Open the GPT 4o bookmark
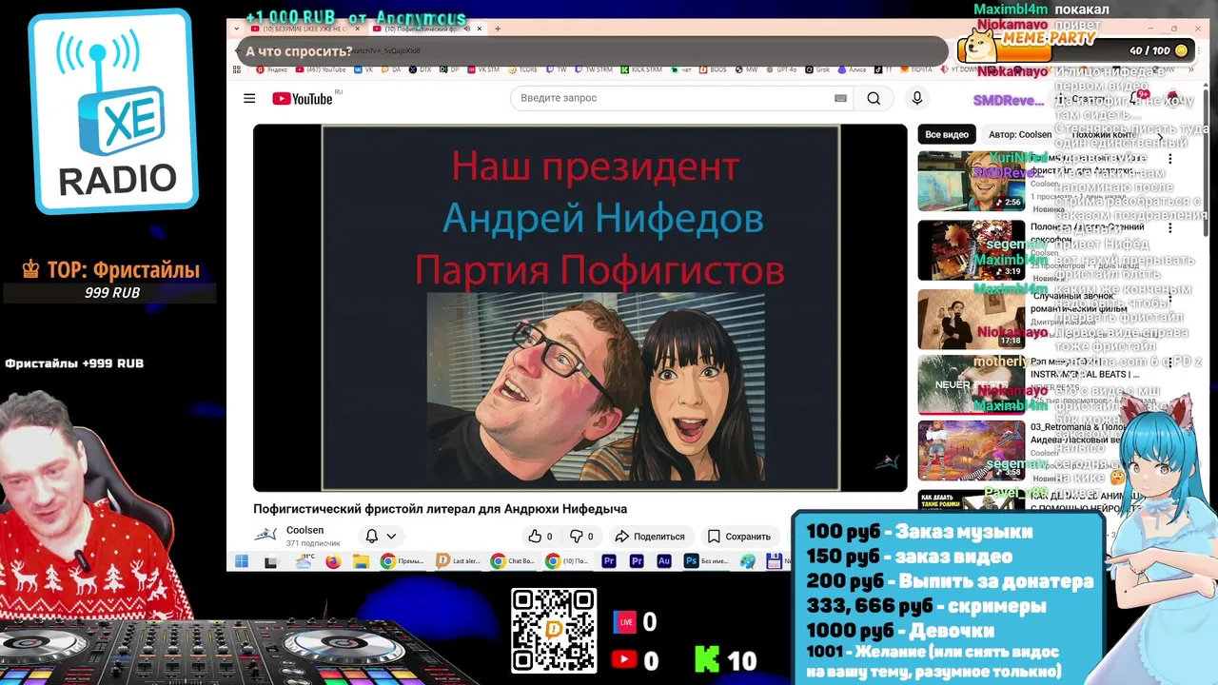The image size is (1218, 685). pyautogui.click(x=780, y=69)
